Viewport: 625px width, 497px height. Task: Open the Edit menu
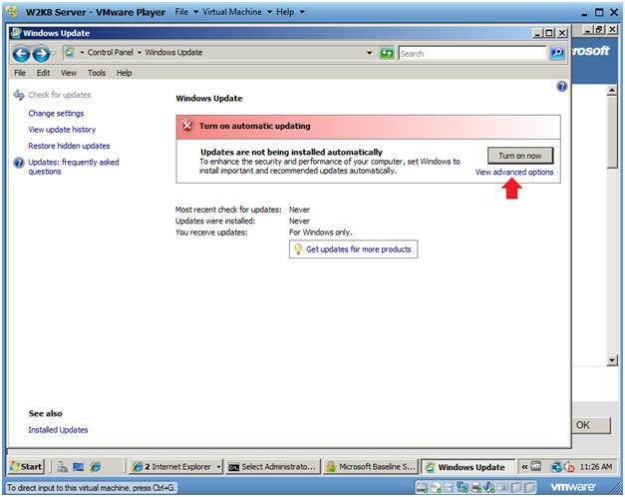click(x=43, y=73)
